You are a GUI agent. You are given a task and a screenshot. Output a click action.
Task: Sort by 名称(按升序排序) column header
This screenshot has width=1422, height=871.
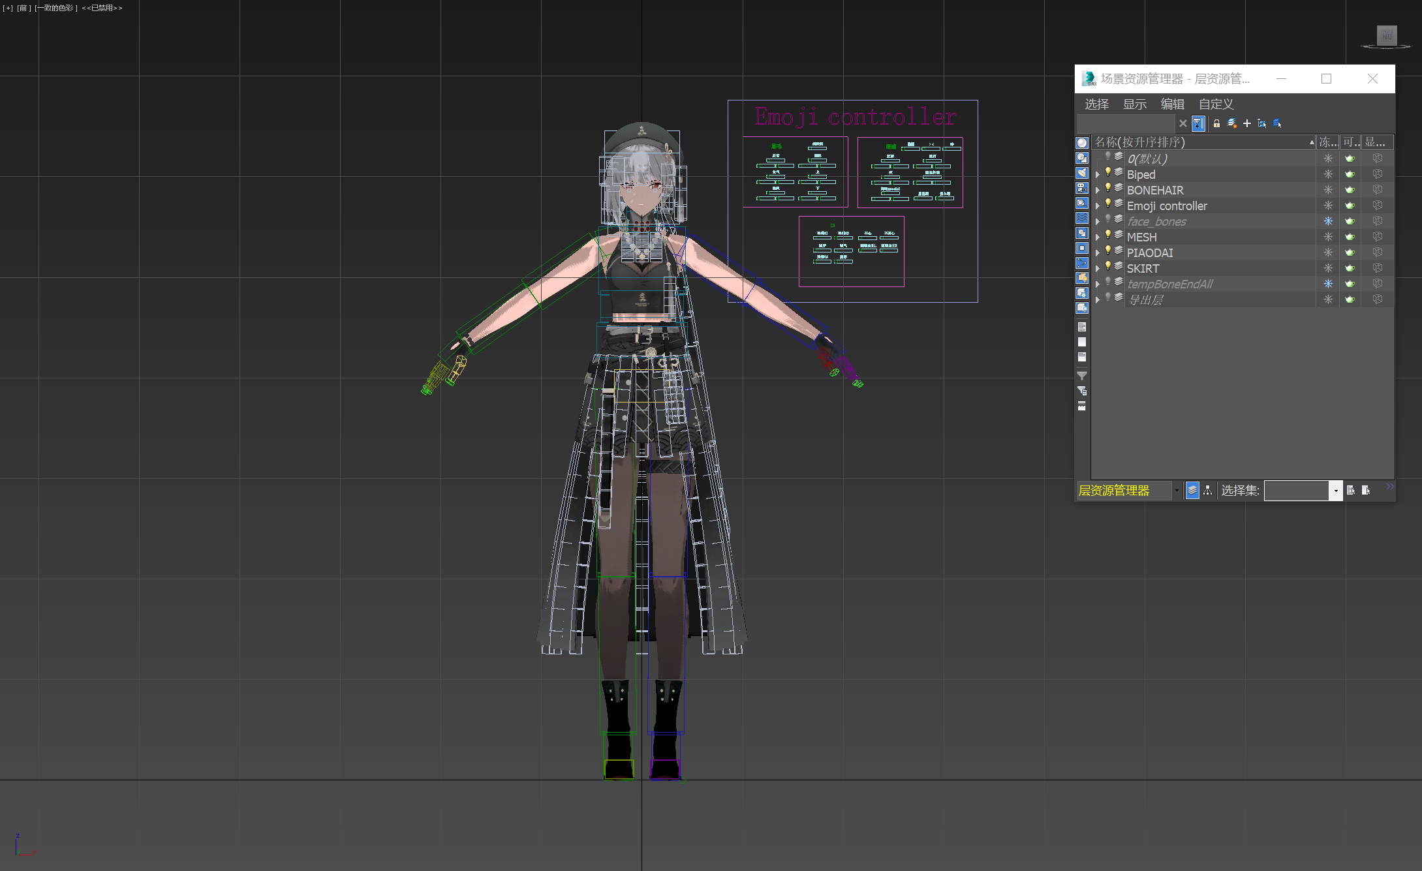coord(1204,142)
